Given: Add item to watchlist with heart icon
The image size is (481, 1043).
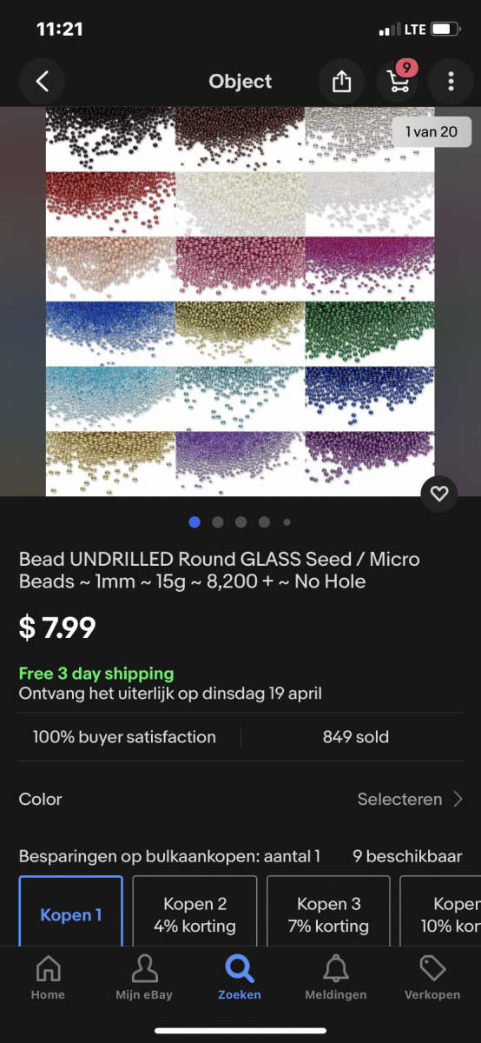Looking at the screenshot, I should (x=439, y=494).
